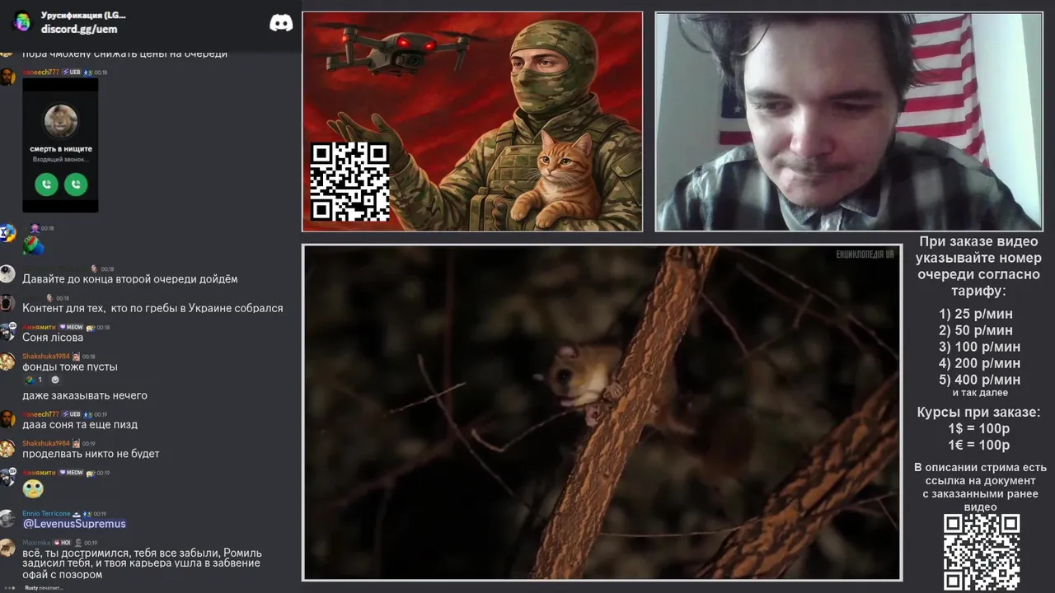Image resolution: width=1055 pixels, height=593 pixels.
Task: Click the streamer webcam feed
Action: 849,121
